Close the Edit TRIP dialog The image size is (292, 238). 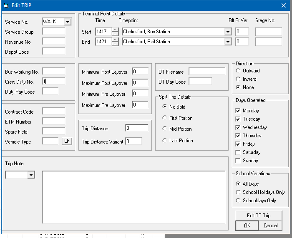[x=283, y=5]
